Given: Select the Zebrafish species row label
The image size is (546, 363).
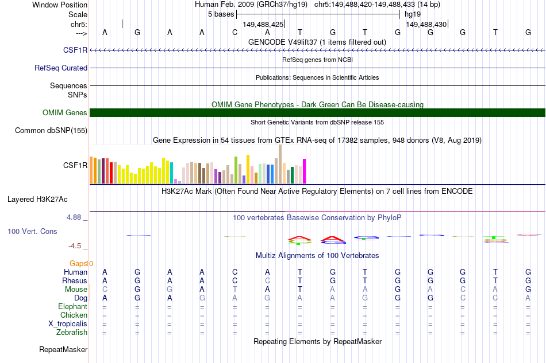Looking at the screenshot, I should coord(72,333).
